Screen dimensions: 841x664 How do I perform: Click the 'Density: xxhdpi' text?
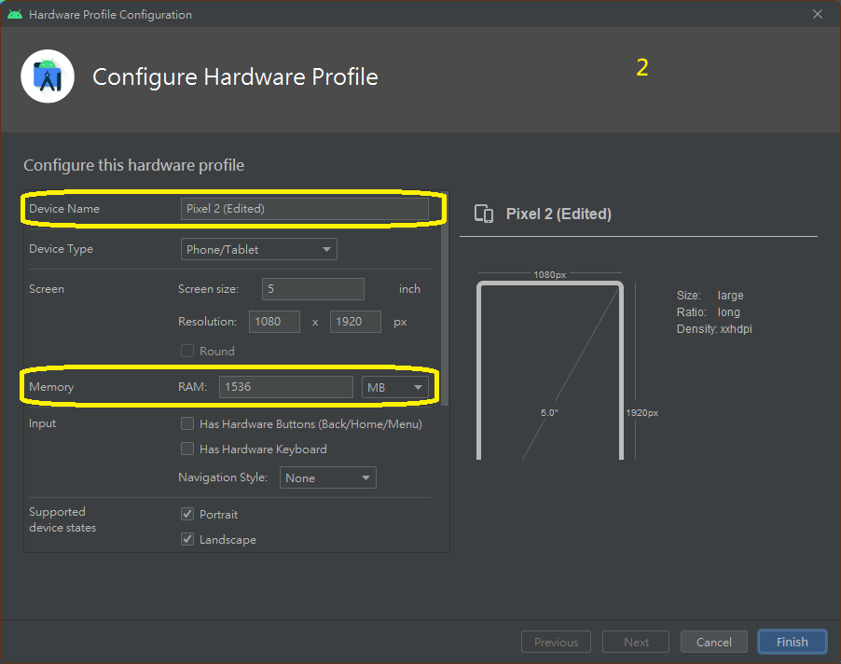(714, 329)
